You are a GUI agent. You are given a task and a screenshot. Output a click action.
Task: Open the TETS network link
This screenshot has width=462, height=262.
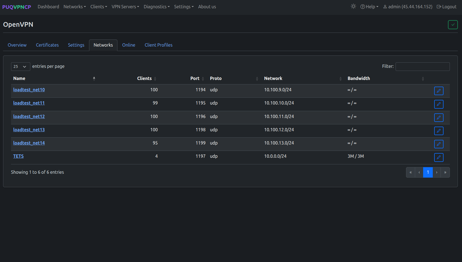(x=18, y=156)
